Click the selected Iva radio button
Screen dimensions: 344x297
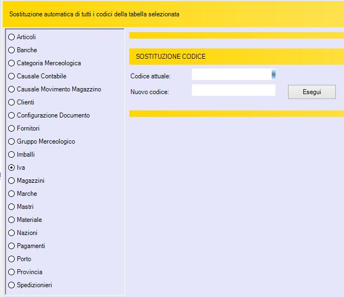(11, 168)
